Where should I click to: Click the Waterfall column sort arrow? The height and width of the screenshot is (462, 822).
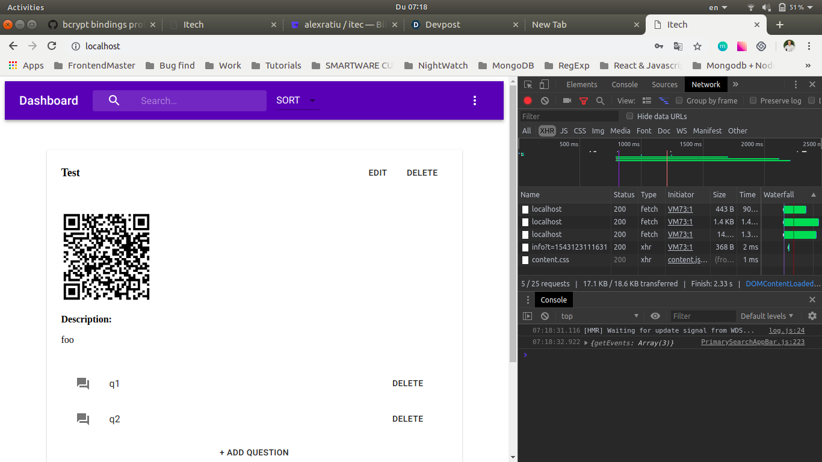click(x=814, y=195)
